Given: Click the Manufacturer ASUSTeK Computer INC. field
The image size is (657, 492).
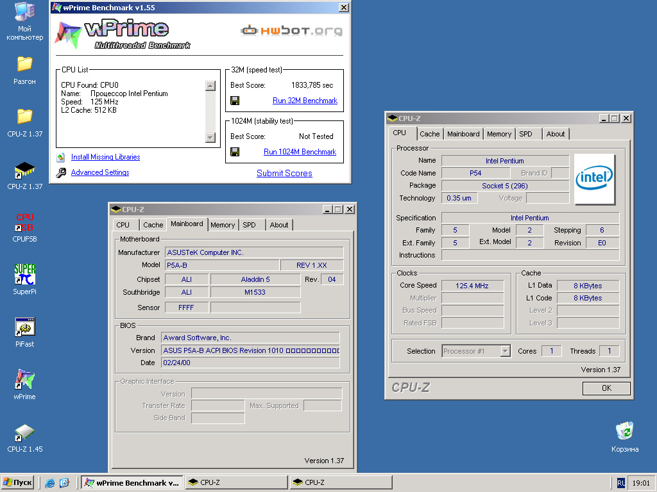Looking at the screenshot, I should pos(254,252).
